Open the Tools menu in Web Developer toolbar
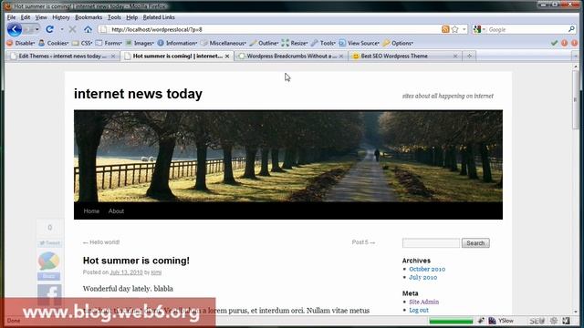 [x=323, y=43]
